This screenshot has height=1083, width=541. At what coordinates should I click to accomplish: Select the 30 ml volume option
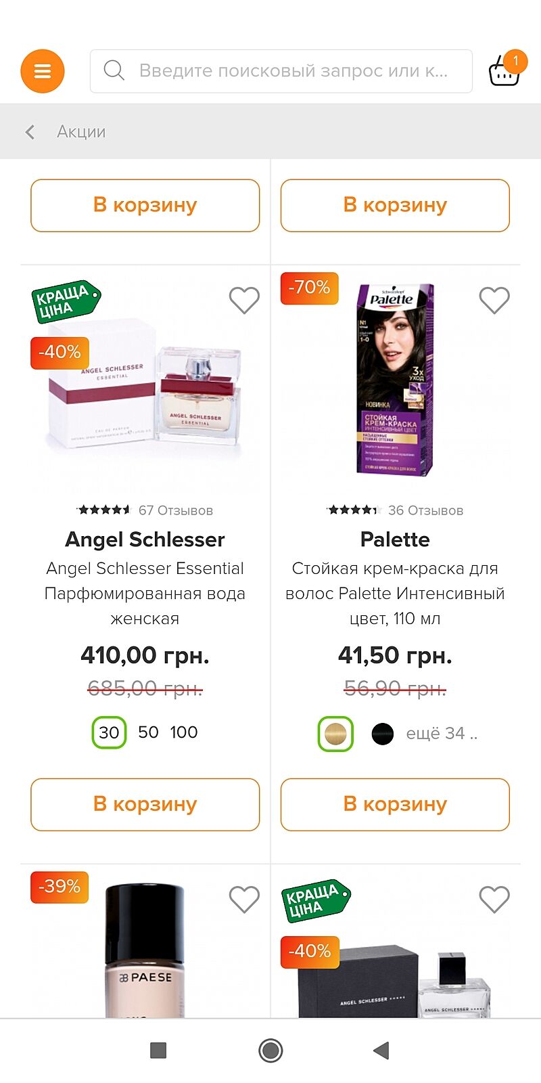pos(109,732)
